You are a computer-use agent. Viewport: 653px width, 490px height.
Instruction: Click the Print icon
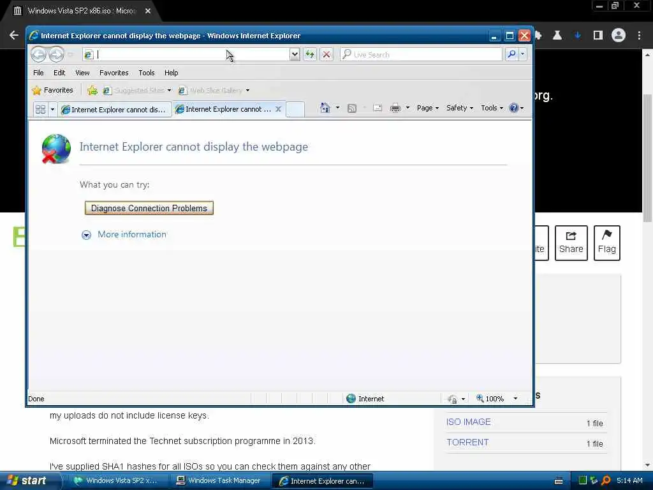(x=395, y=108)
